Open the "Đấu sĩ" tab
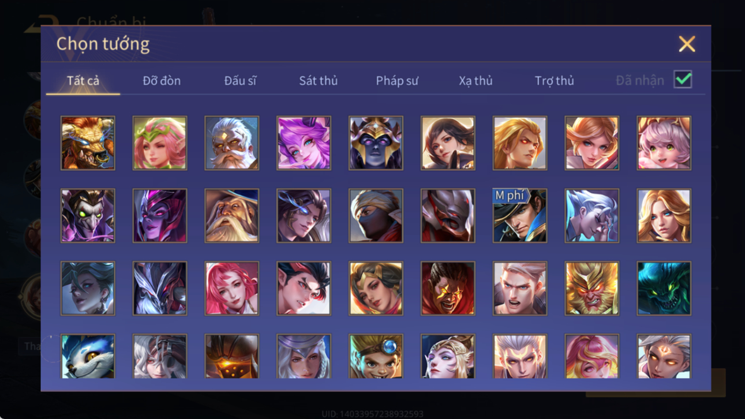Screen dimensions: 745x419 240,81
